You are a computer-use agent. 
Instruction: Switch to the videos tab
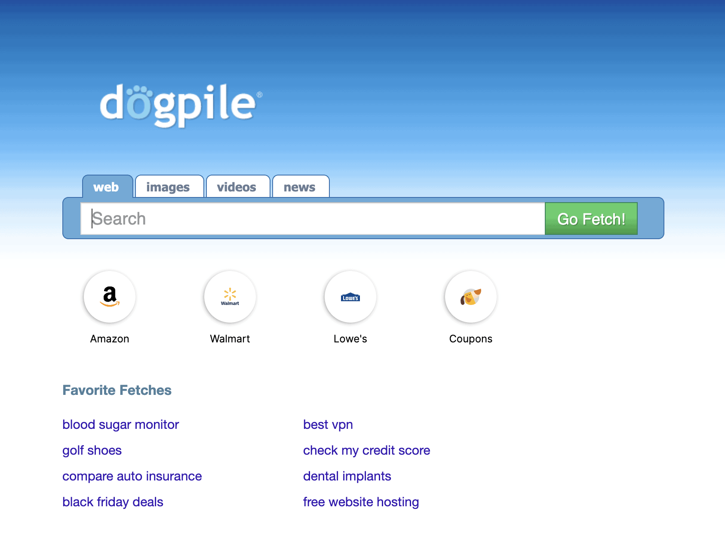click(238, 187)
